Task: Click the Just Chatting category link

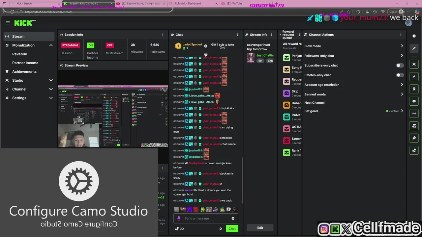Action: tap(265, 55)
